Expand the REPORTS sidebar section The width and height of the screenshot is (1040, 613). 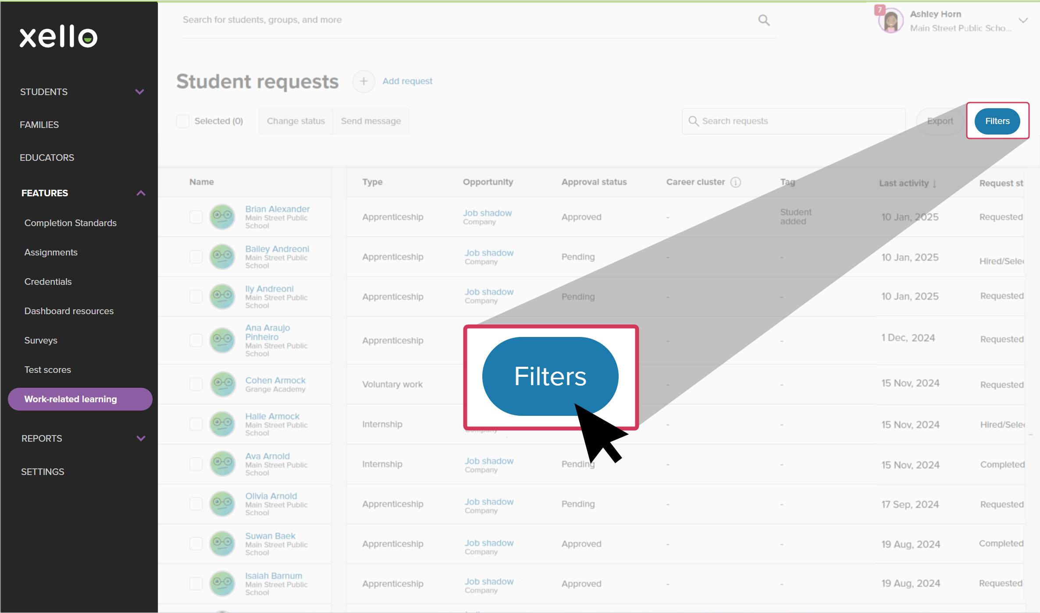(x=141, y=439)
